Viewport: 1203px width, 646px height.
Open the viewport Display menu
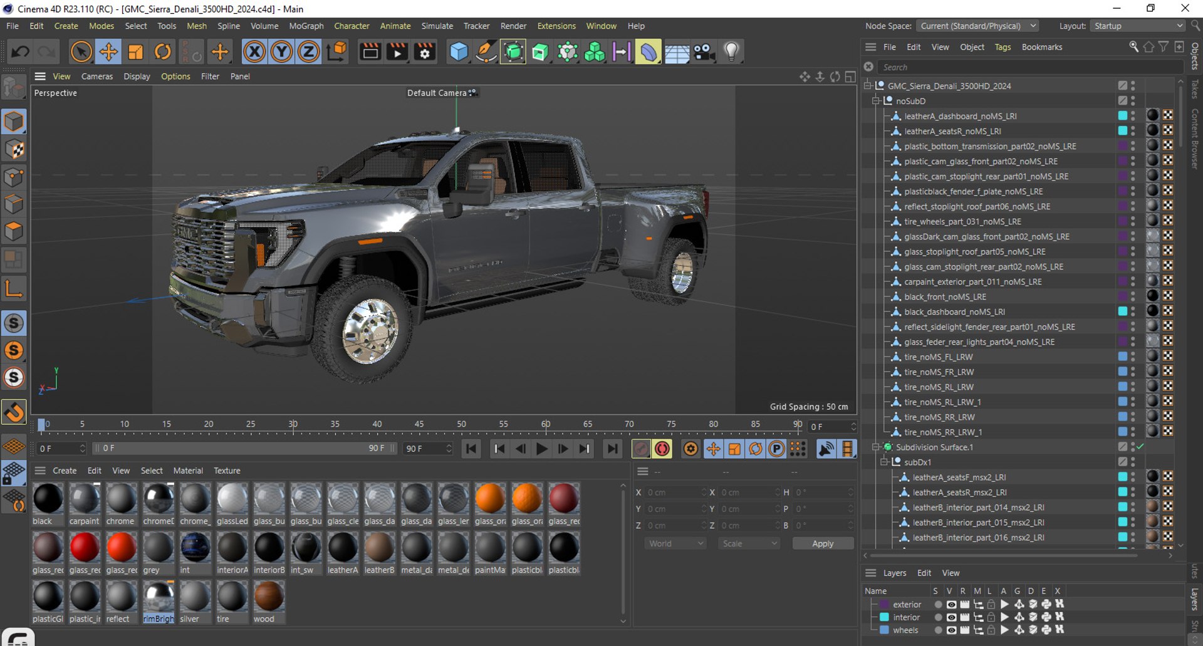137,76
